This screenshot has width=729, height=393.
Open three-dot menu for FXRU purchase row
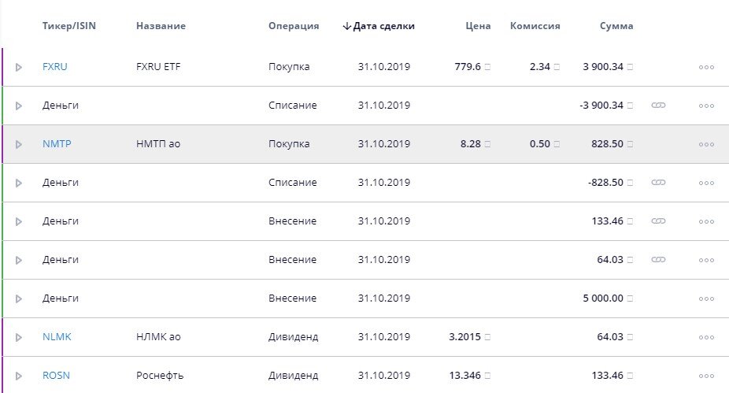tap(706, 67)
